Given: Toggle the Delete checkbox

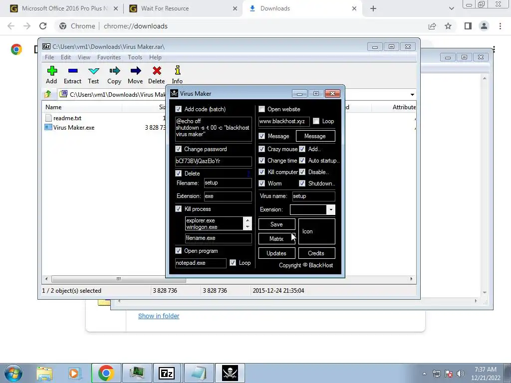Looking at the screenshot, I should coord(178,173).
